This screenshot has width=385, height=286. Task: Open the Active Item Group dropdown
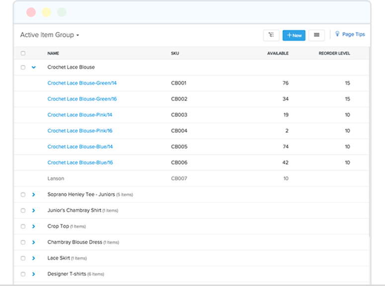pyautogui.click(x=50, y=35)
